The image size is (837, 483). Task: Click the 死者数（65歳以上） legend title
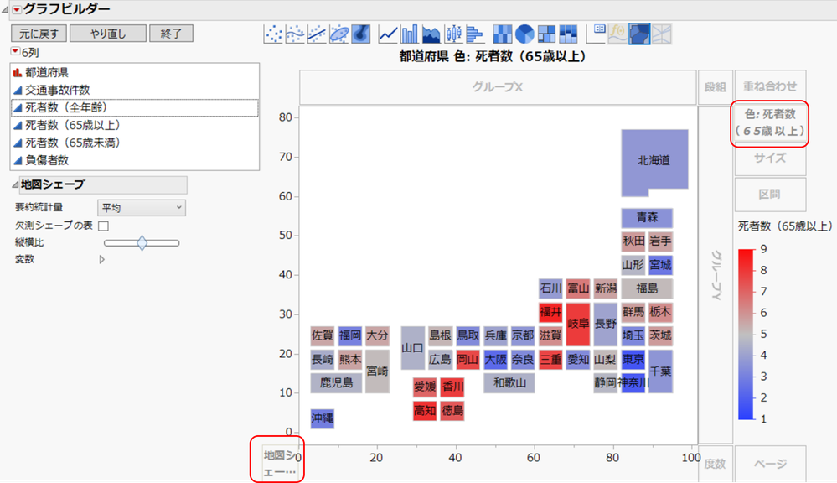click(785, 226)
